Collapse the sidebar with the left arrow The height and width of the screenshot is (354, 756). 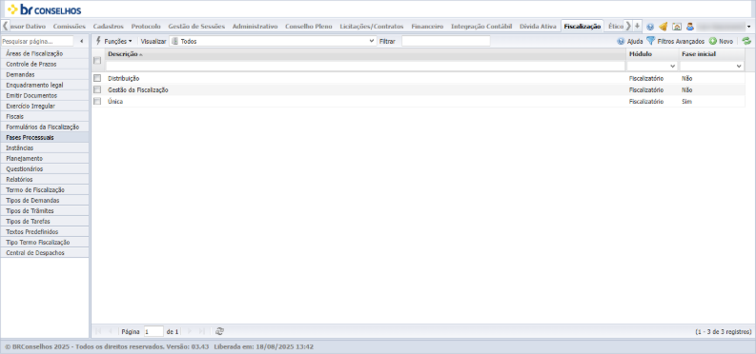[x=81, y=41]
